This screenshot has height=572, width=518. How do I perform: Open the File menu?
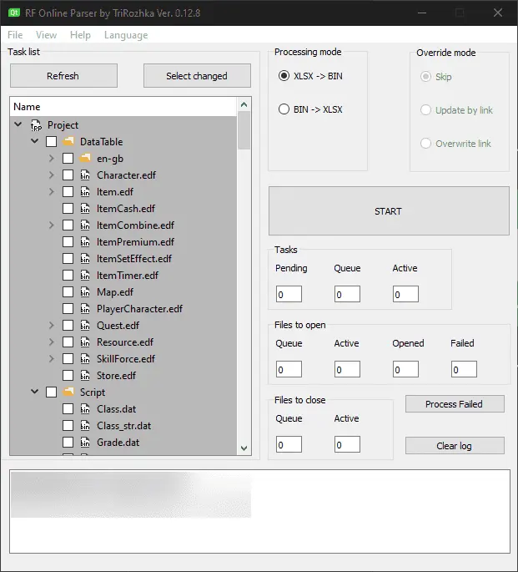[15, 35]
